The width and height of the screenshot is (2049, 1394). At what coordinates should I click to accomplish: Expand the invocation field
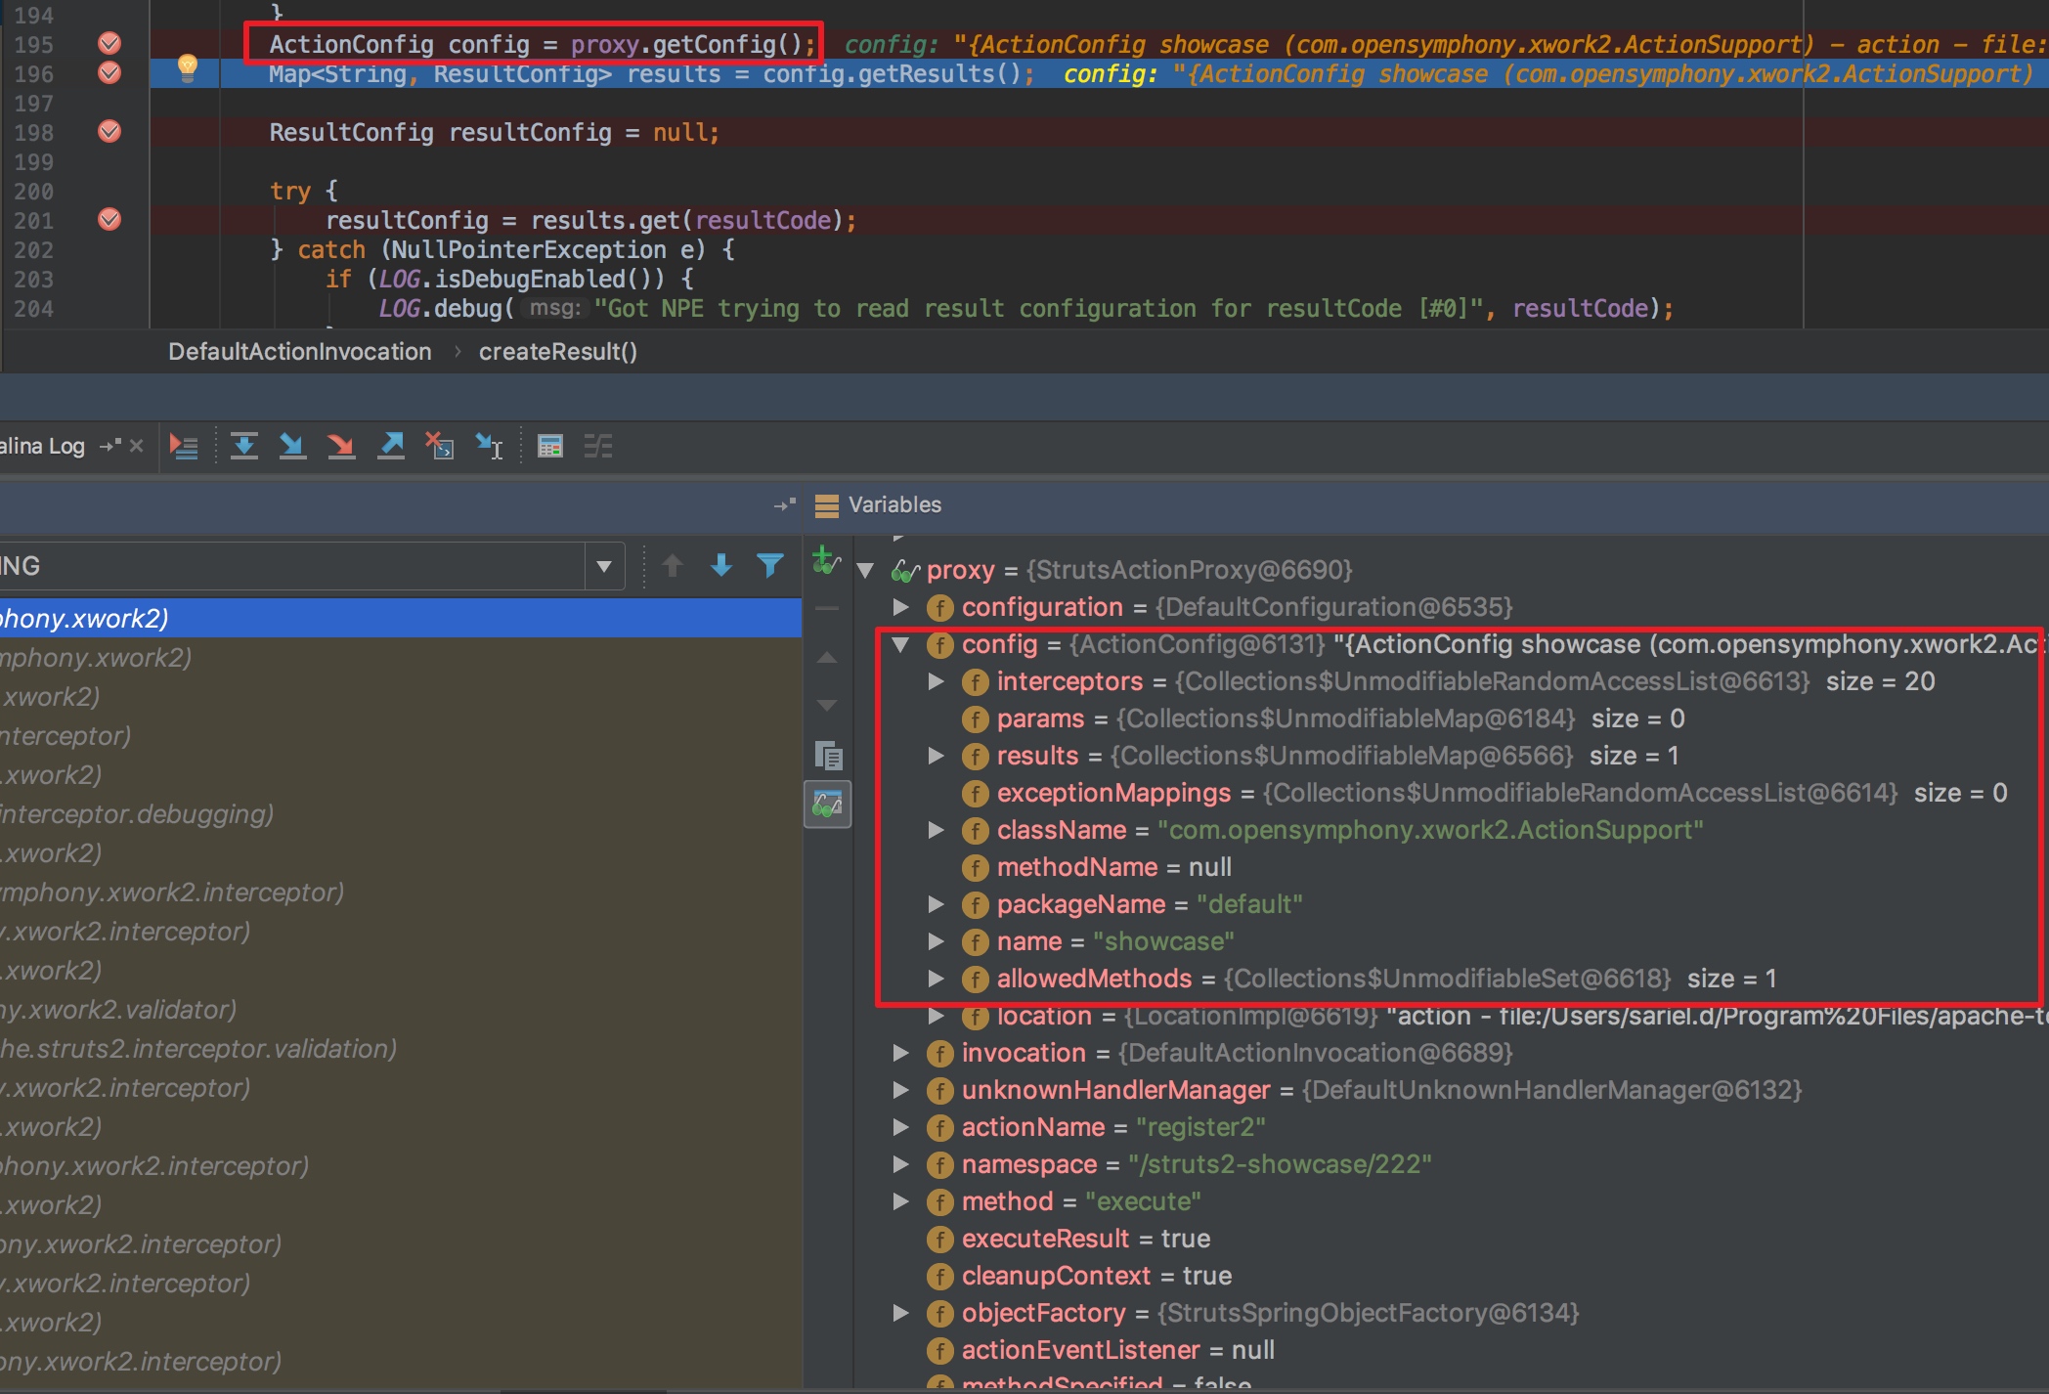pos(900,1053)
